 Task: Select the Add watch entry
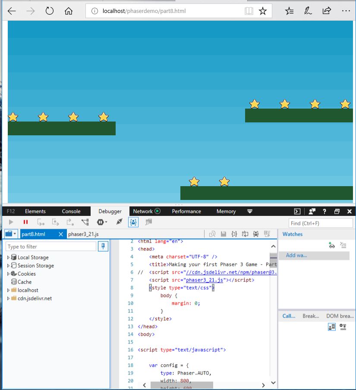pos(314,255)
